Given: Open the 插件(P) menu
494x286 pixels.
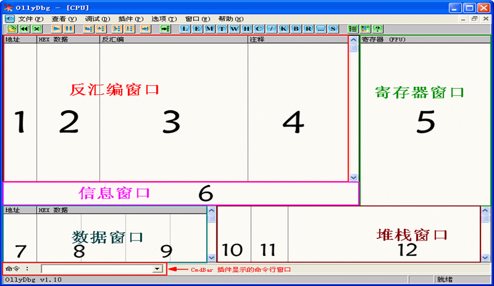Looking at the screenshot, I should [x=131, y=19].
